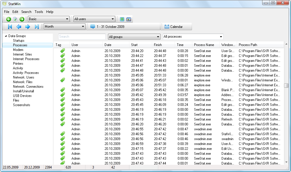Open the Search menu

(26, 12)
